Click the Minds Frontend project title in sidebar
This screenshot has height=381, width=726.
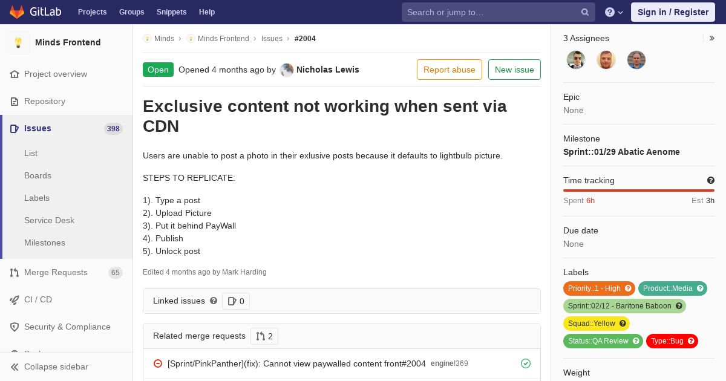[x=68, y=42]
